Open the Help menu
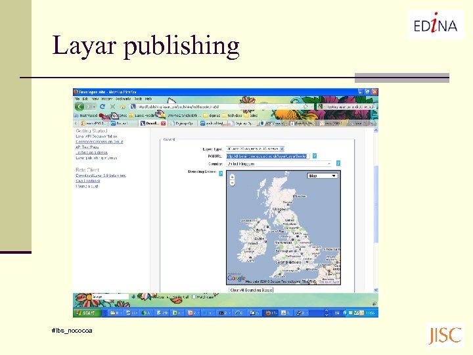Screen dimensions: 473x355 (148, 99)
